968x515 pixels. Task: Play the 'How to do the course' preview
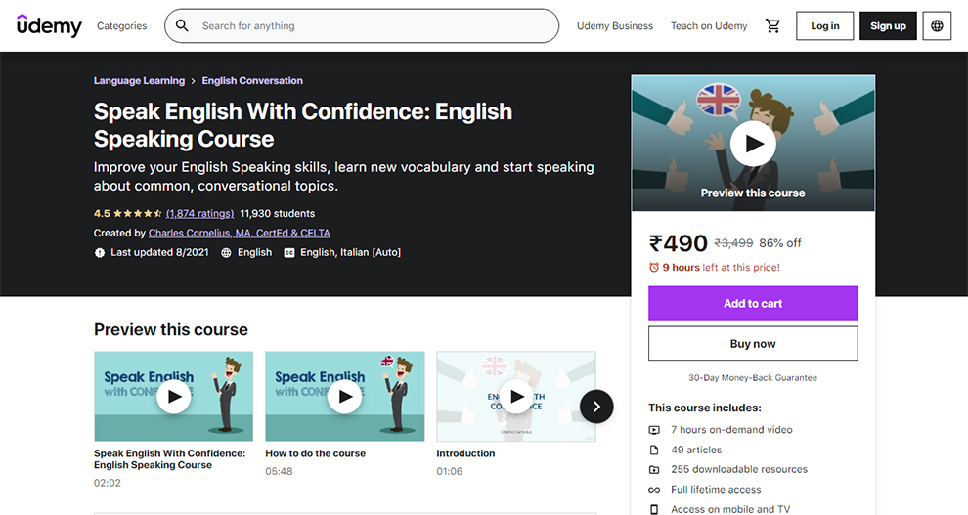click(x=344, y=396)
